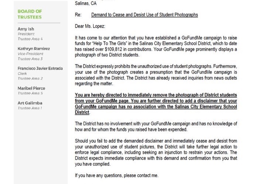The width and height of the screenshot is (277, 184).
Task: Click 'President' title under Amy Ish
Action: point(26,34)
